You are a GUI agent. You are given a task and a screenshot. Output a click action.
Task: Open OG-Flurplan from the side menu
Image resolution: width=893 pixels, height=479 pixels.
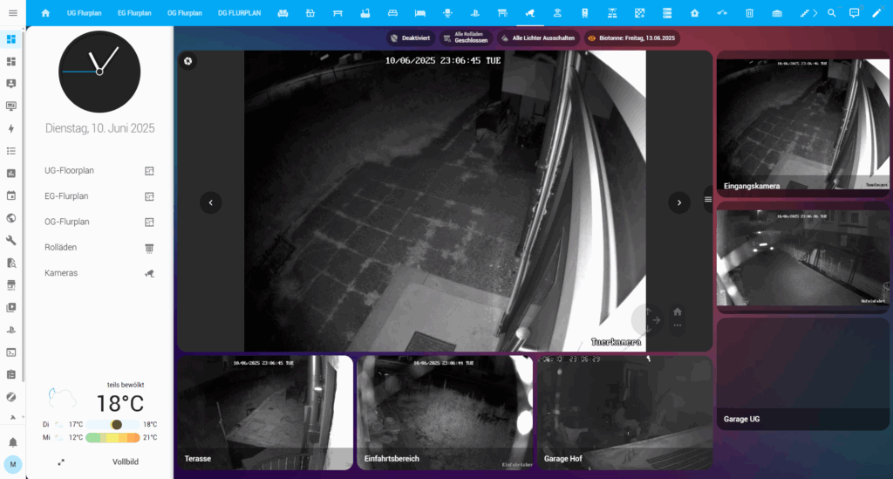click(99, 222)
